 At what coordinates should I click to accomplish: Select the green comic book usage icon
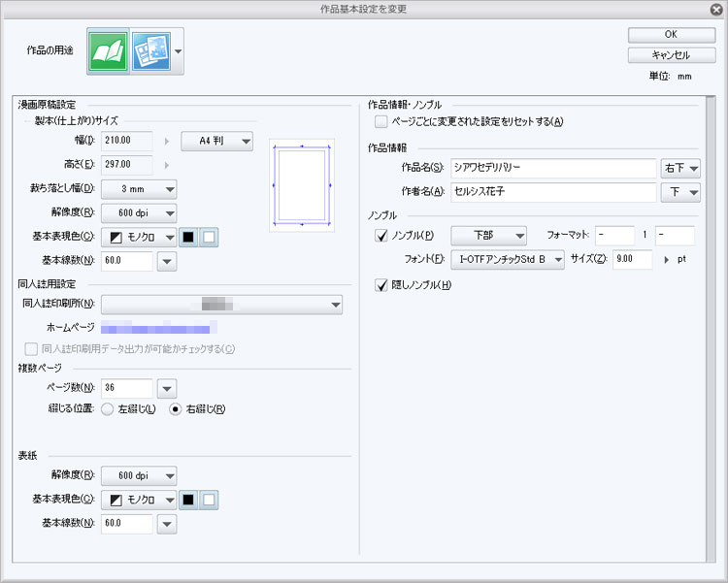click(108, 51)
